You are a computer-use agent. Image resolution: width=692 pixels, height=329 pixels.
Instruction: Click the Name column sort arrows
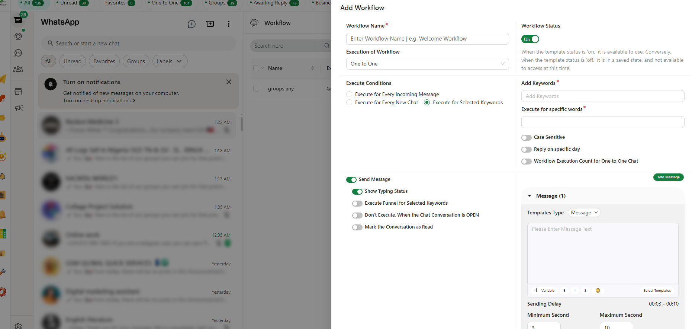point(312,68)
